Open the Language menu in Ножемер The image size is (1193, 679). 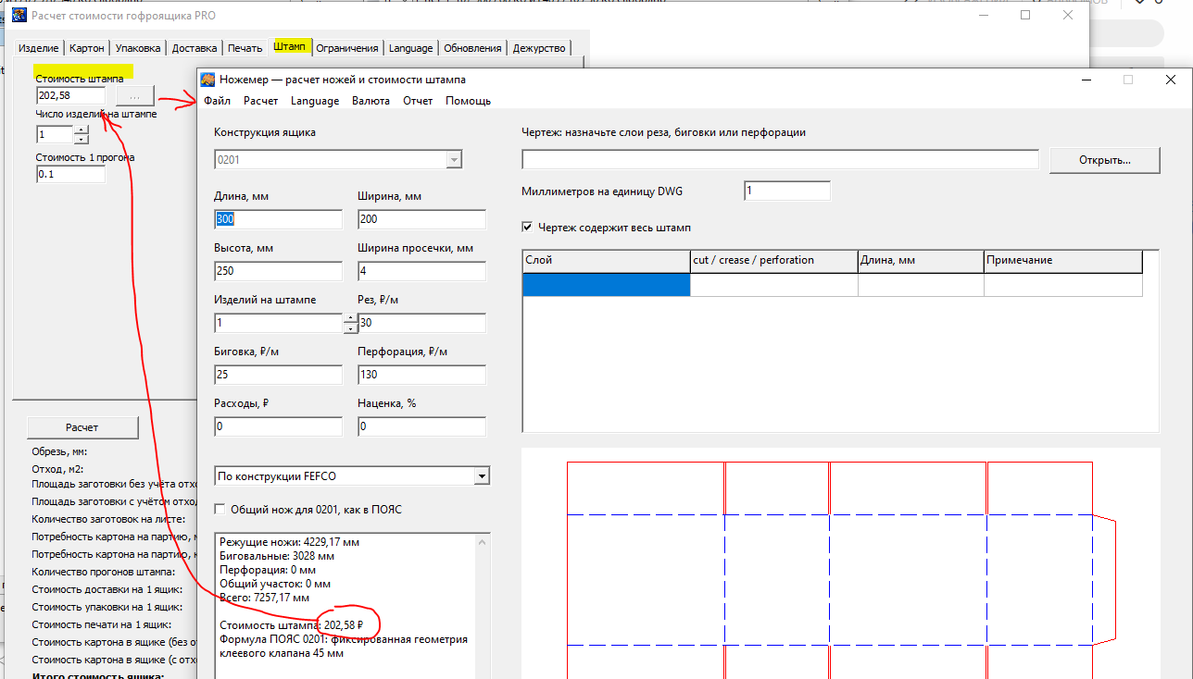point(315,101)
